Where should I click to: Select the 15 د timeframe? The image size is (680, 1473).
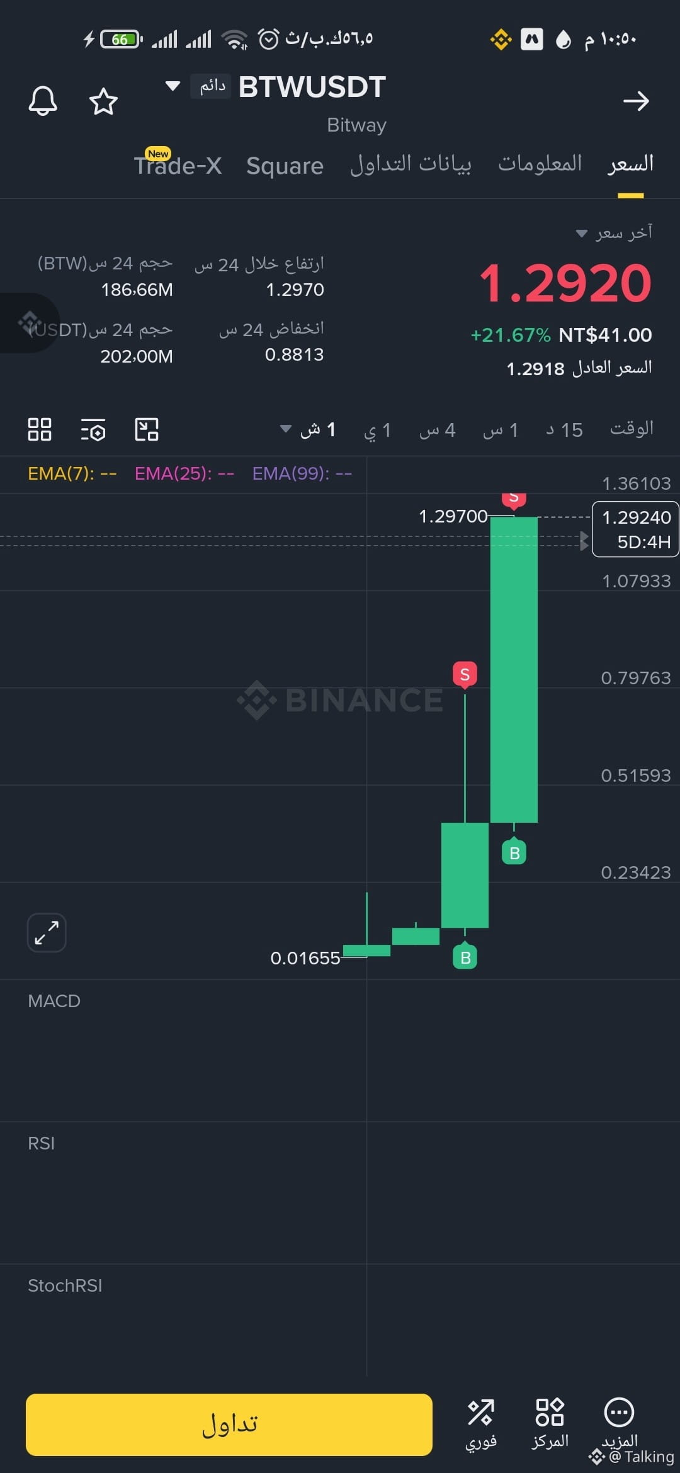point(564,430)
